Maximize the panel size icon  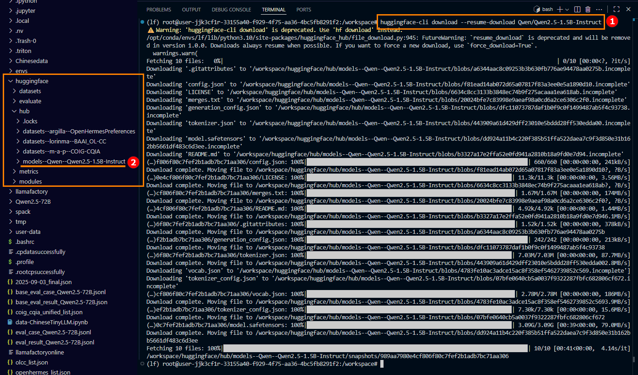tap(616, 9)
